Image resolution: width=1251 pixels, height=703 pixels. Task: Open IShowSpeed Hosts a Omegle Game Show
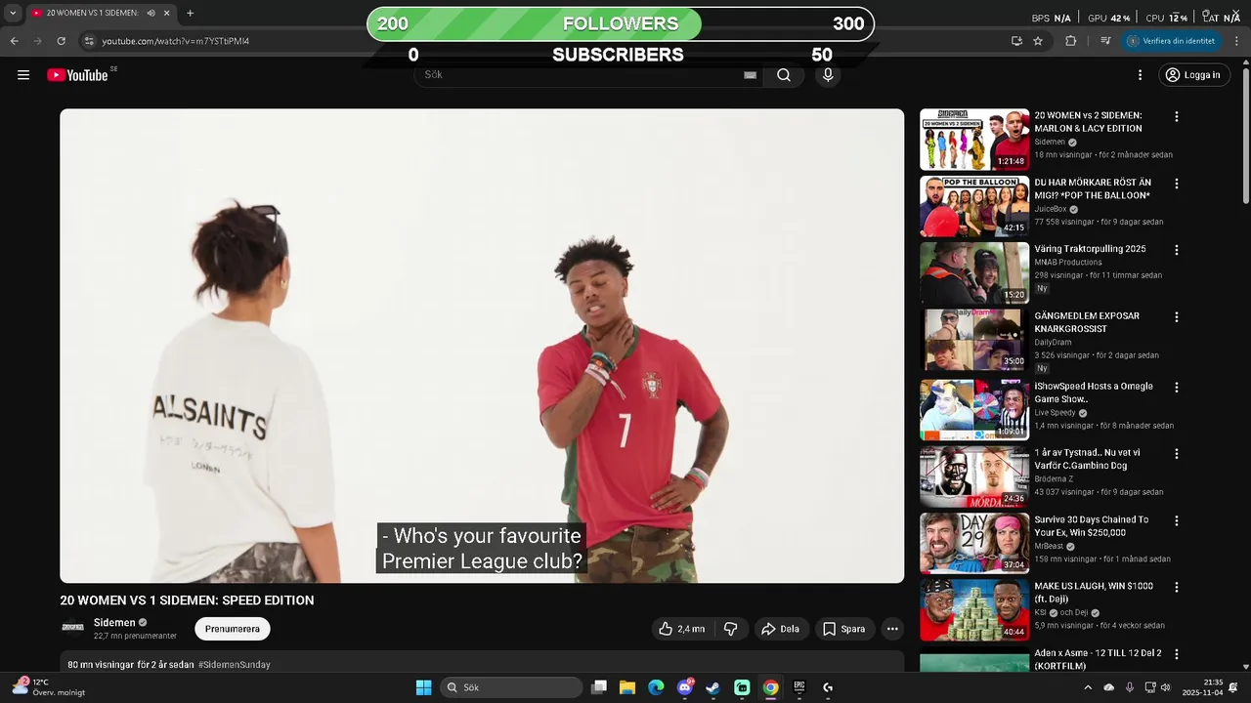coord(1094,393)
